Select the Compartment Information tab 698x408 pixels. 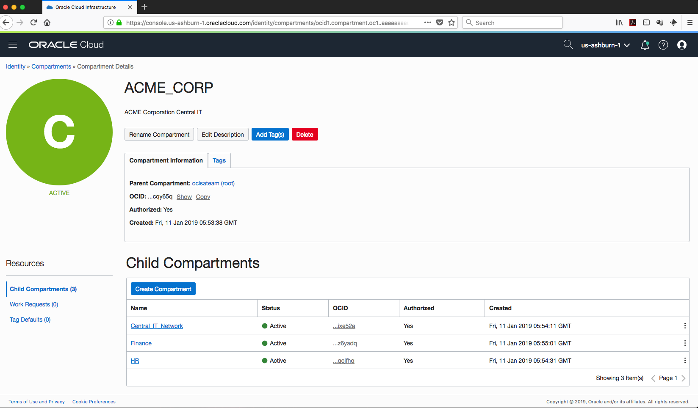pos(166,160)
